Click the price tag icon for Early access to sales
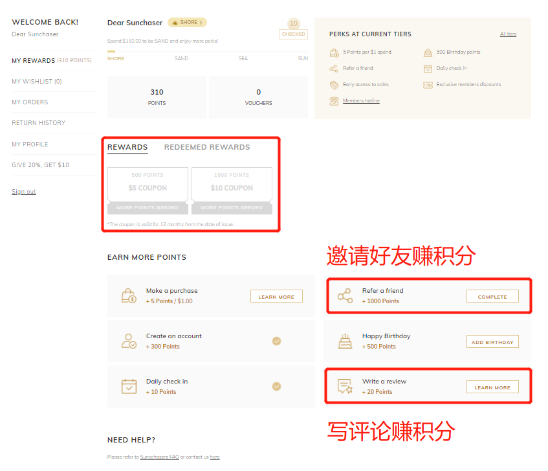The image size is (548, 471). (x=336, y=84)
